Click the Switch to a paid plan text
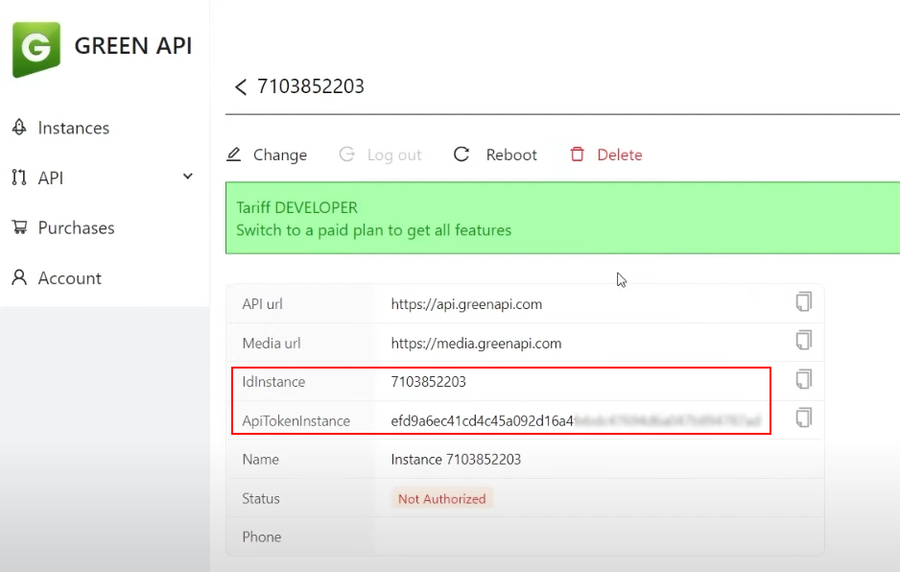Viewport: 900px width, 572px height. click(373, 230)
